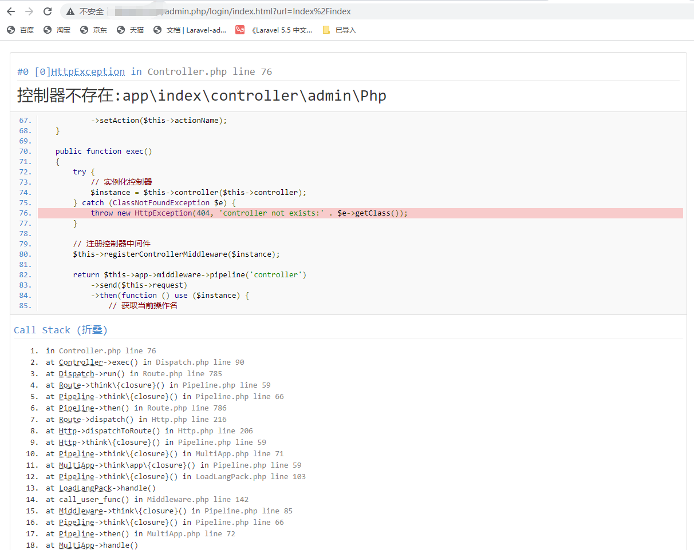The width and height of the screenshot is (694, 550).
Task: Reload the current page
Action: pyautogui.click(x=48, y=11)
